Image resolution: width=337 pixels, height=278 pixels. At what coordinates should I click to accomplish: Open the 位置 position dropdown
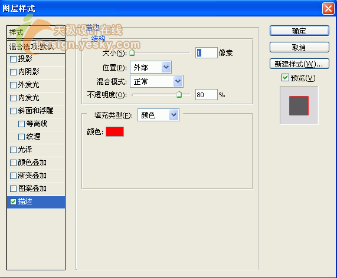[x=150, y=67]
